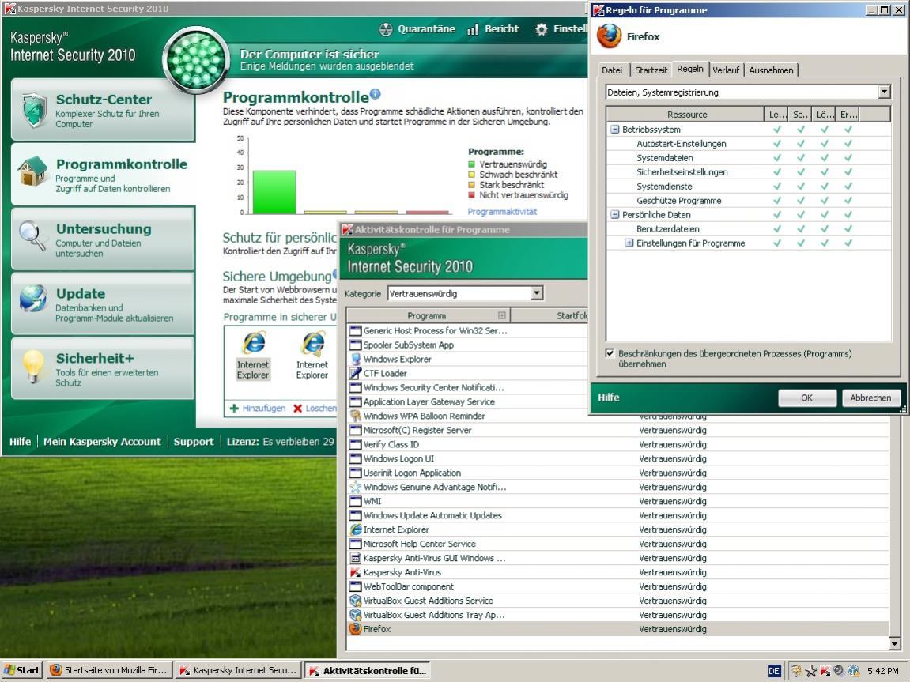Screen dimensions: 910x682
Task: Select the WebToolBar component row
Action: coord(618,586)
